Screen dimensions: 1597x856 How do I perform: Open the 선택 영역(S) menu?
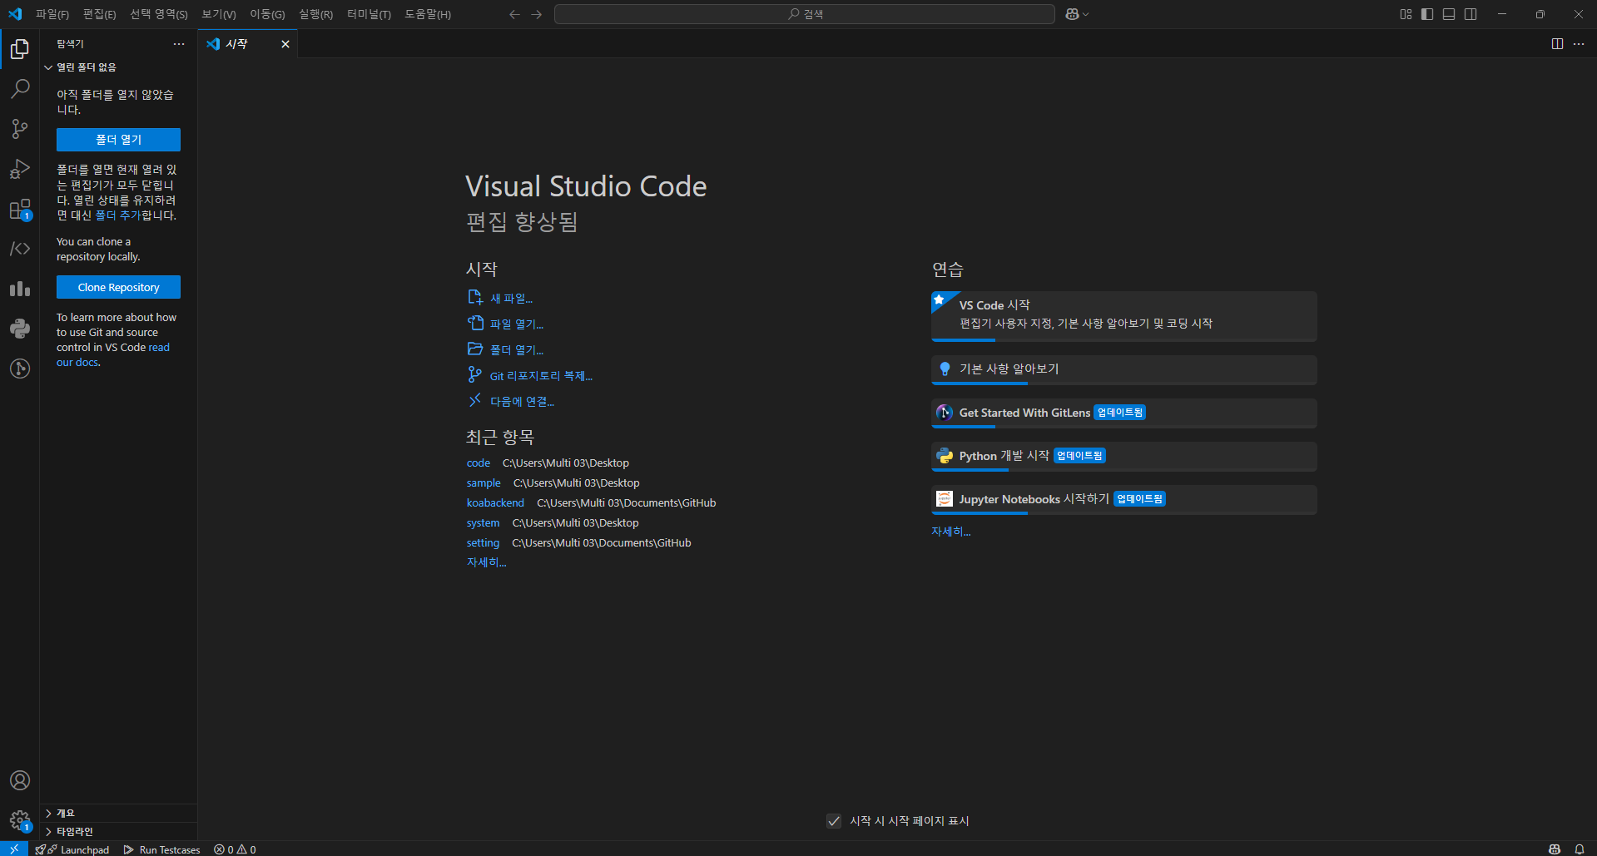(x=159, y=14)
